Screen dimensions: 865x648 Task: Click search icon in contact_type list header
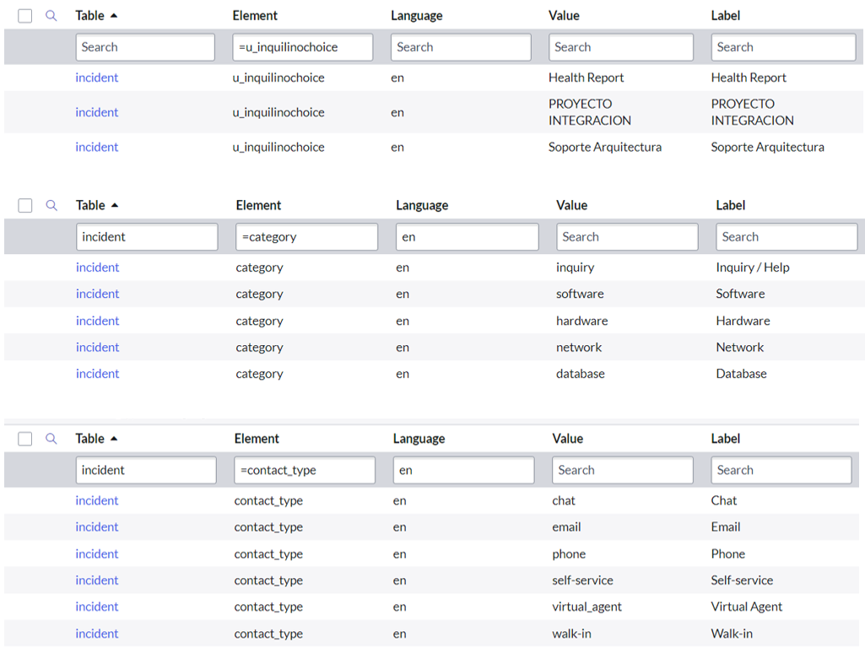coord(51,439)
